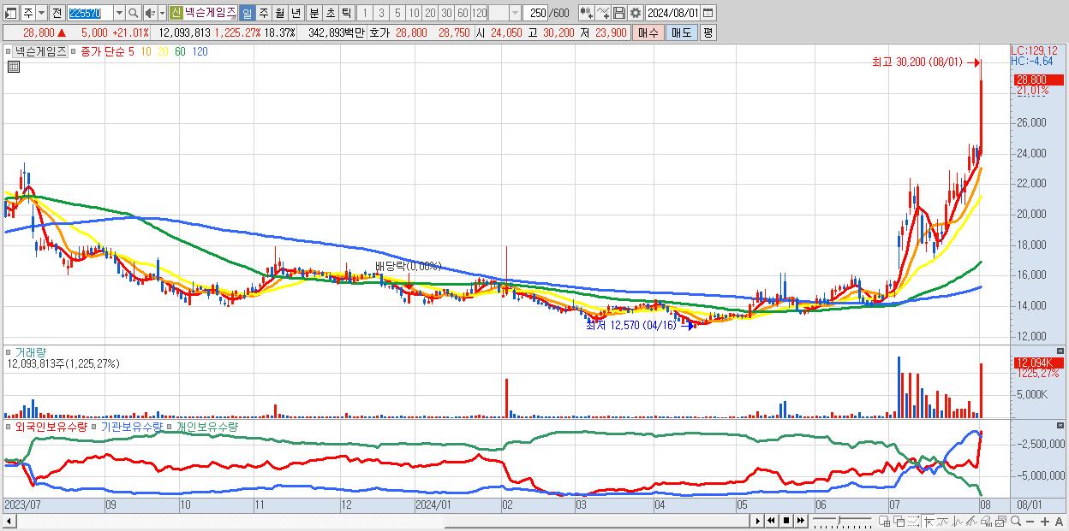This screenshot has height=531, width=1069.
Task: Select interval 3 button
Action: (x=381, y=13)
